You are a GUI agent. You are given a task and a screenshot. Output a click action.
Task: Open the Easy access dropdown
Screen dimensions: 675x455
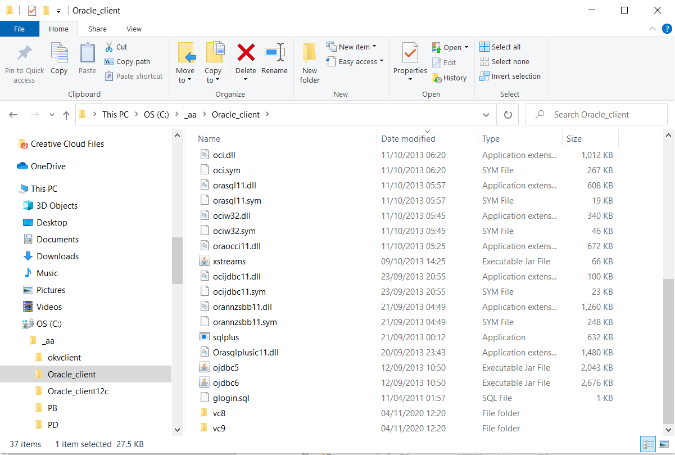click(x=355, y=61)
